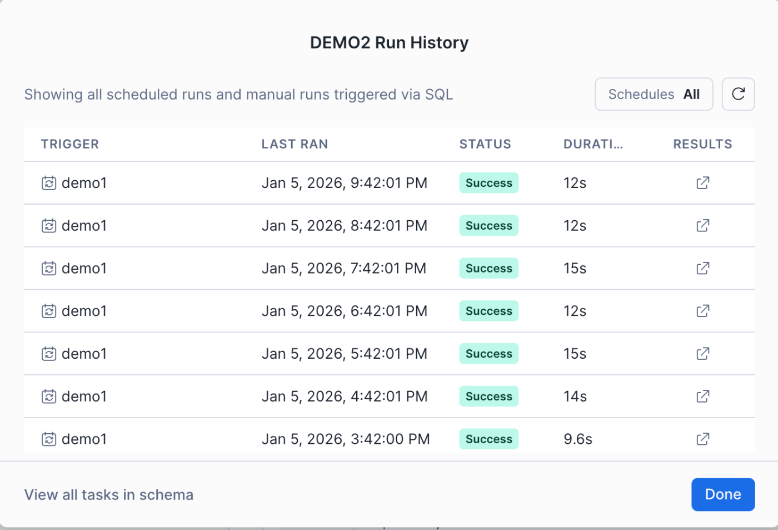Click the refresh run history icon
The height and width of the screenshot is (530, 778).
click(738, 94)
